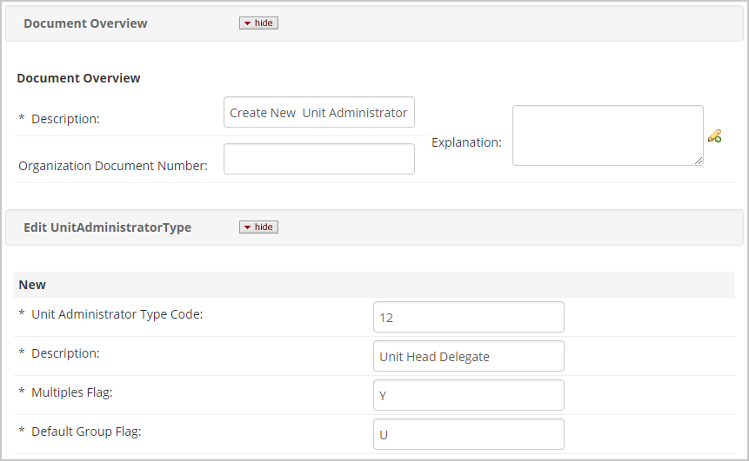
Task: Click the Multiples Flag field
Action: point(469,395)
